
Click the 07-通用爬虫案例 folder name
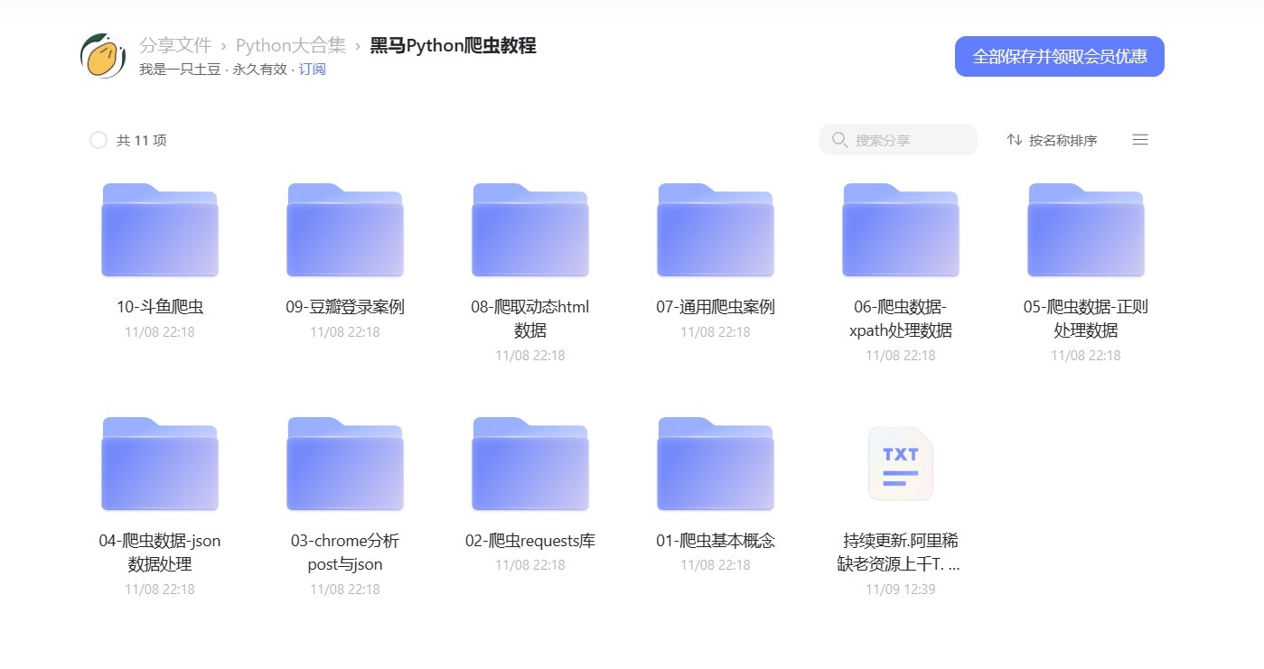point(716,307)
